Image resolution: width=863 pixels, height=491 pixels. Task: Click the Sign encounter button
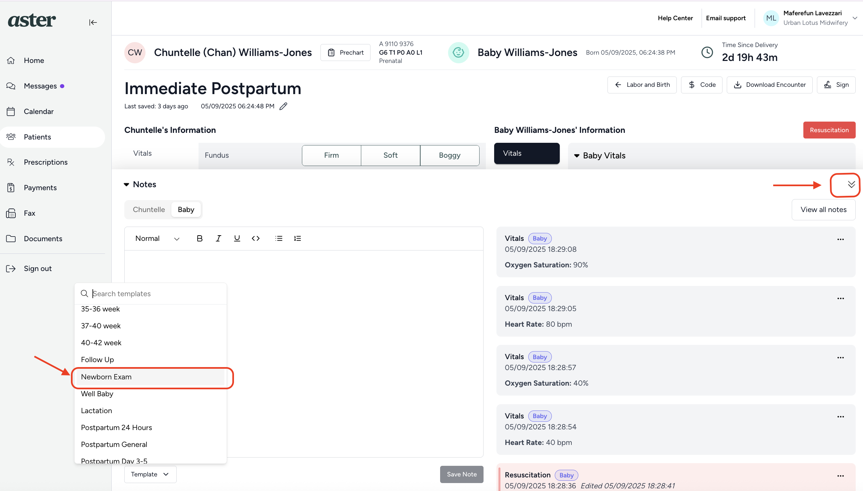click(836, 84)
